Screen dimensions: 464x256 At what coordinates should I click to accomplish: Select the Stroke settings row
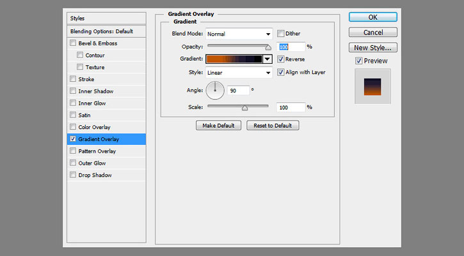(106, 79)
